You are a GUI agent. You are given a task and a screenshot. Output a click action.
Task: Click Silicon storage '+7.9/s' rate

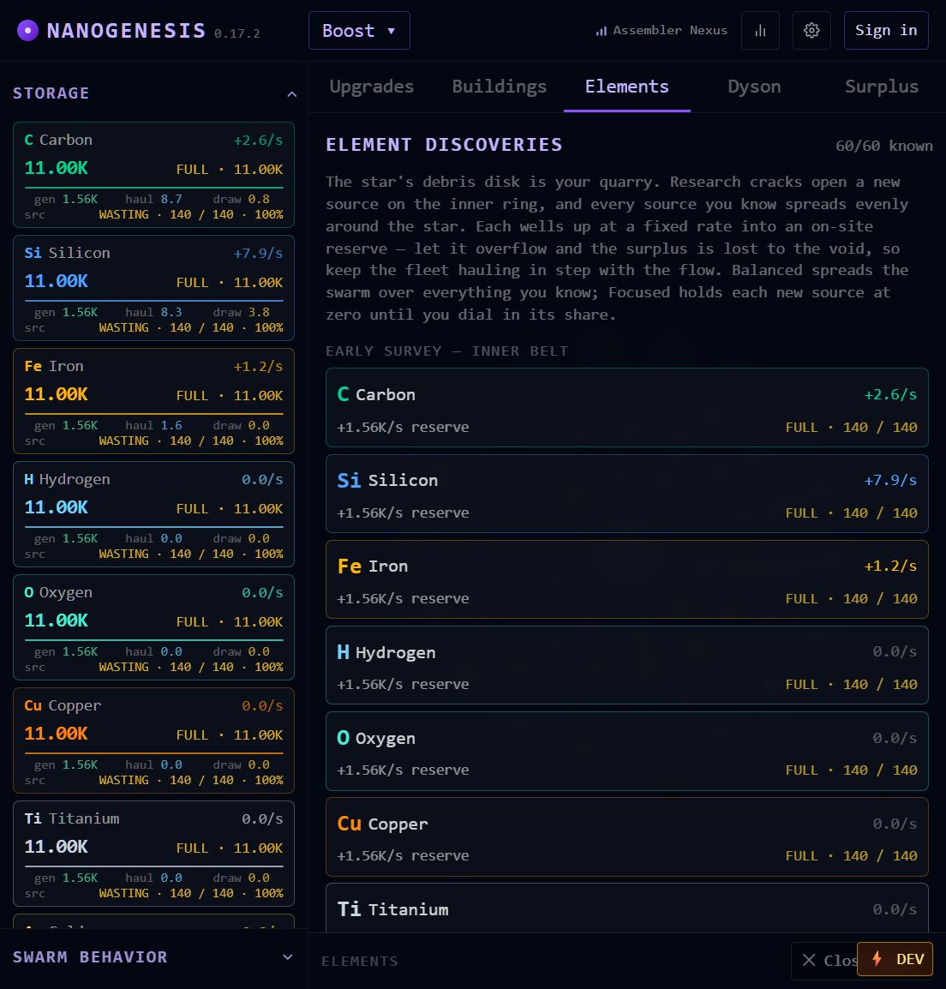point(258,253)
